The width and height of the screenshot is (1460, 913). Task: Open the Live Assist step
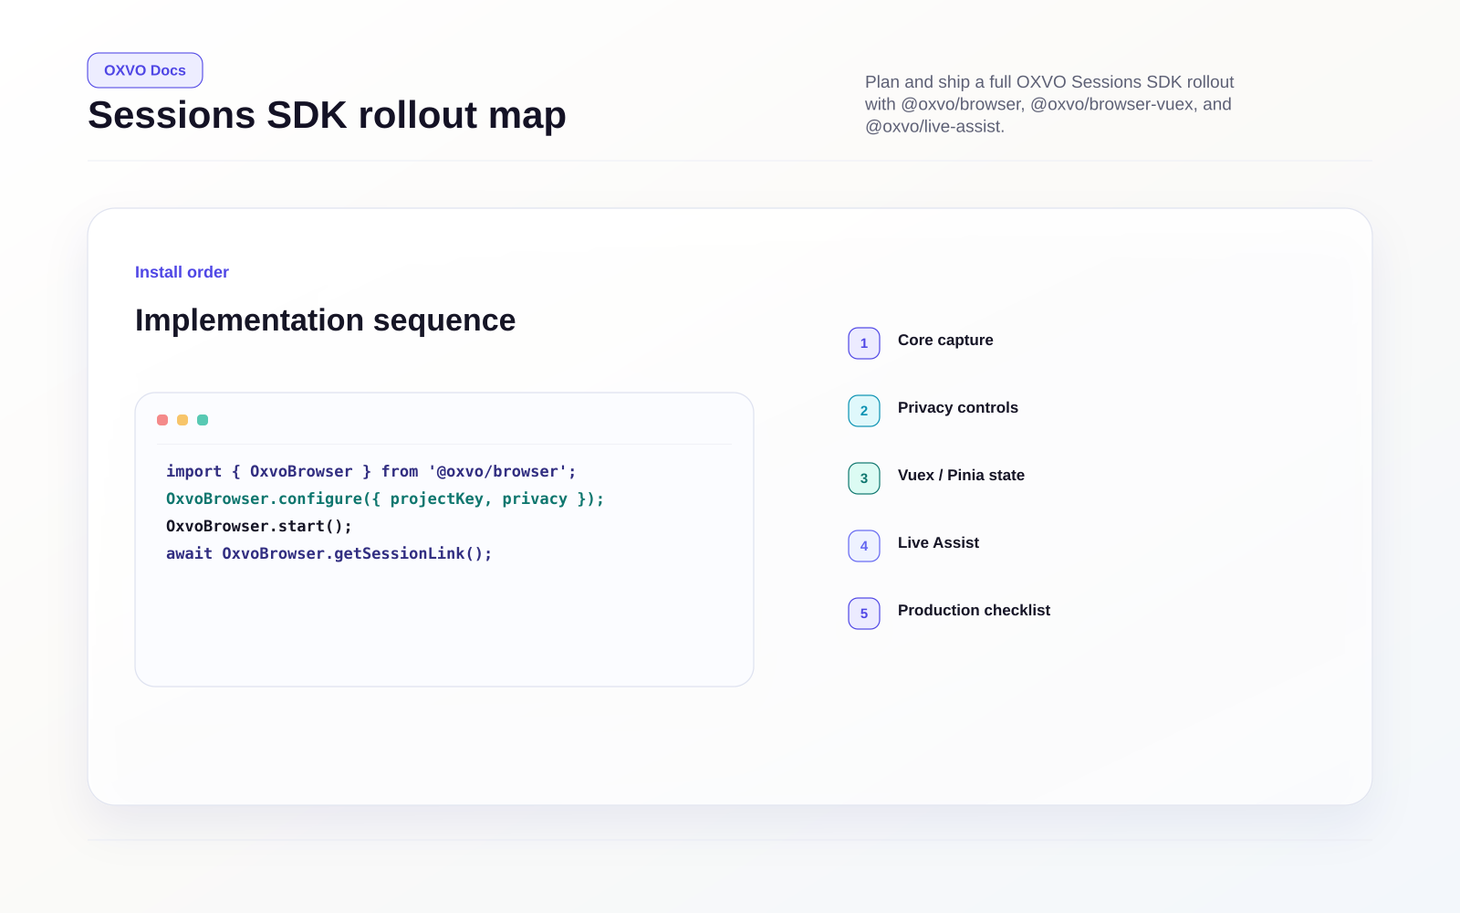tap(938, 542)
